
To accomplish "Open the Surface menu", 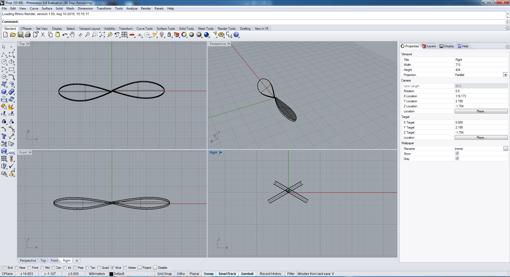I will pos(47,8).
